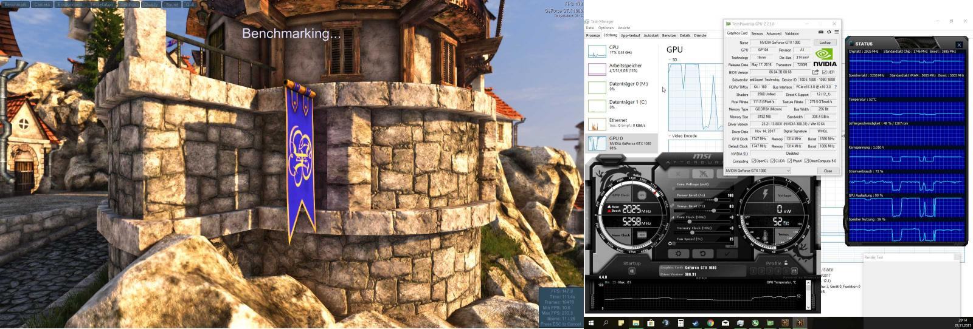Select Datenträger 1 (C:) item

622,104
